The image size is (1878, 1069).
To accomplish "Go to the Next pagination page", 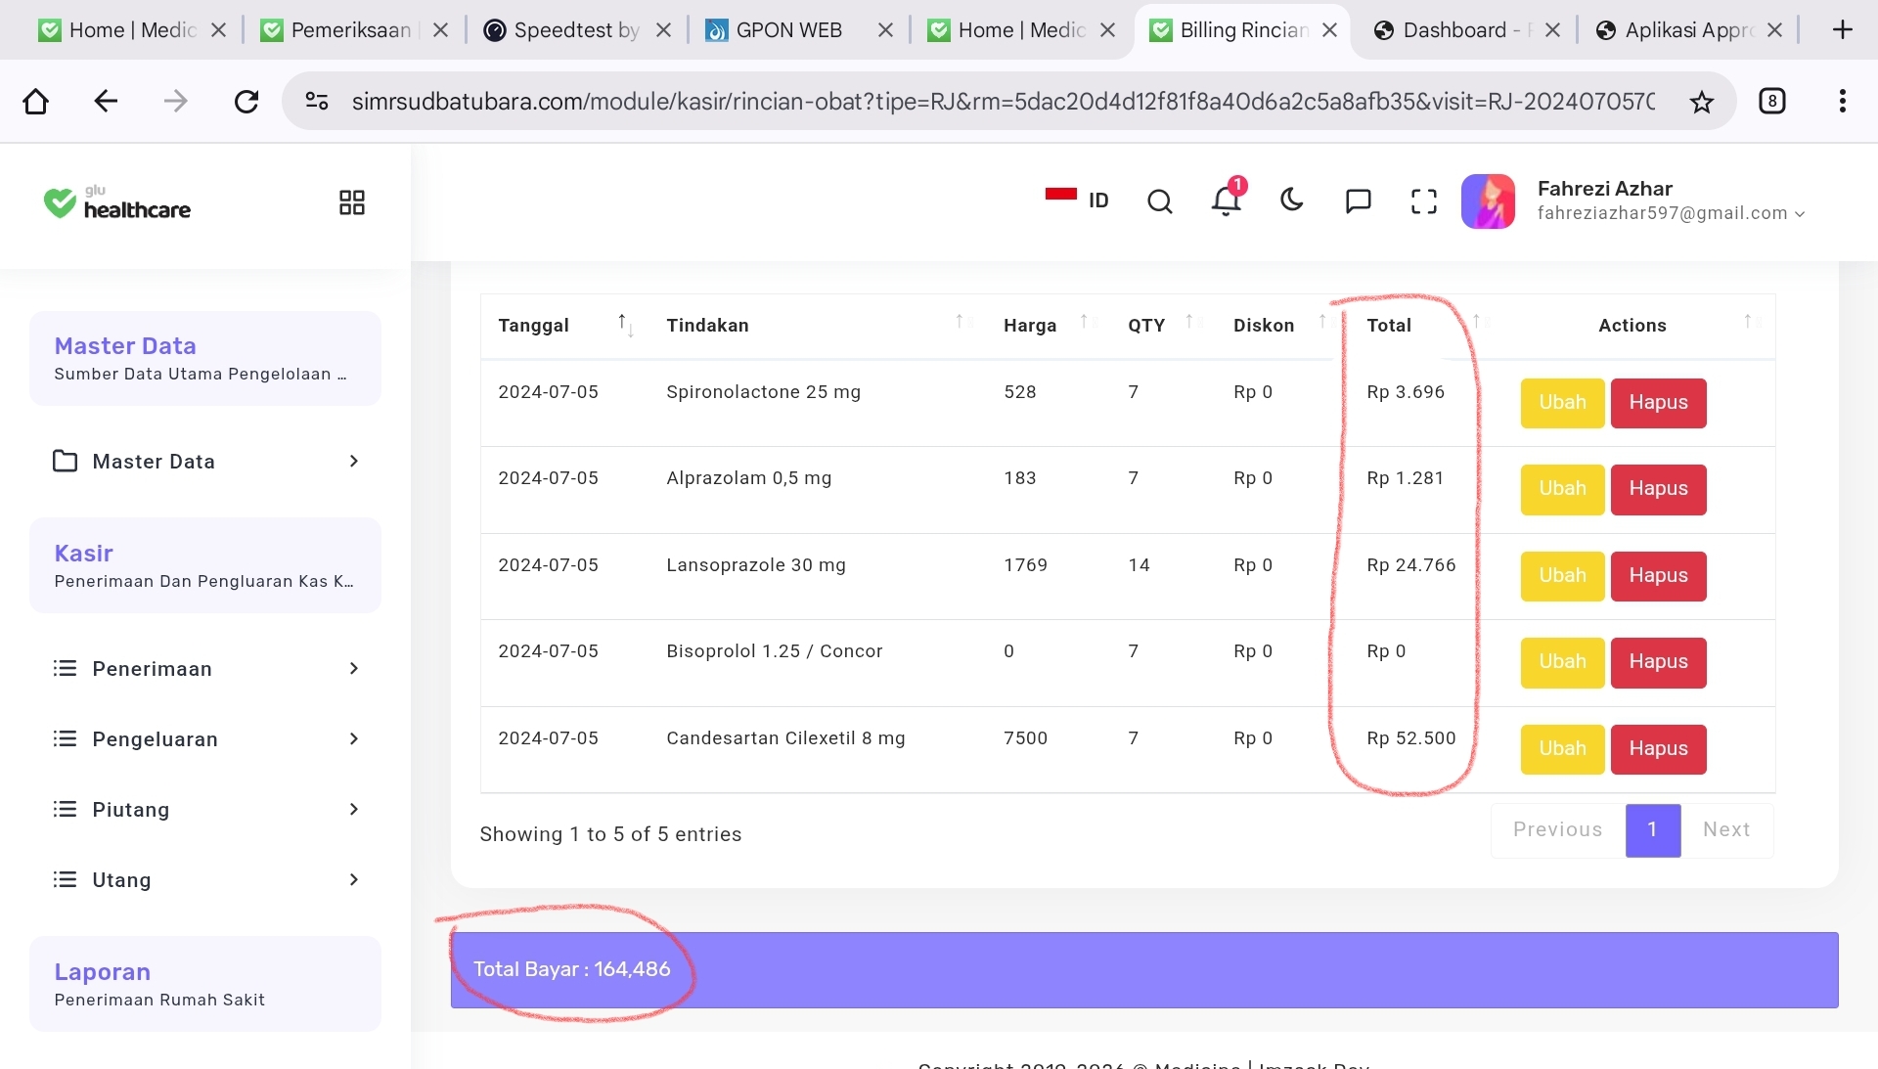I will coord(1726,830).
